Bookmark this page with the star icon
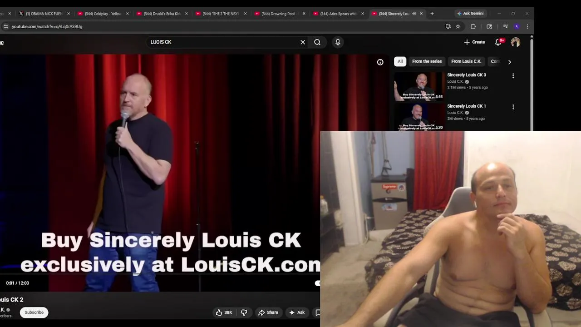 (x=458, y=26)
